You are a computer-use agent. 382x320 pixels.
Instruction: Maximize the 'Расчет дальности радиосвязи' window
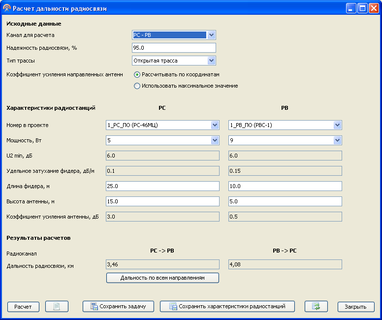pos(362,8)
